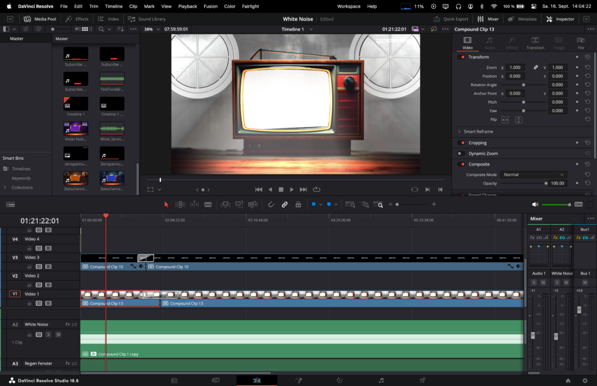This screenshot has width=597, height=386.
Task: Open the Effects library panel
Action: point(77,19)
